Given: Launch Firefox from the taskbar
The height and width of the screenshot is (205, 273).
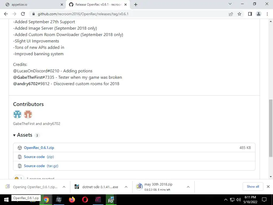Looking at the screenshot, I should click(72, 200).
